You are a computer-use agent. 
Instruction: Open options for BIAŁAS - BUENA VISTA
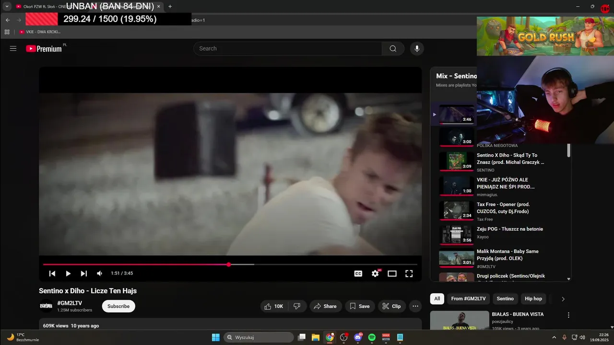click(x=568, y=315)
